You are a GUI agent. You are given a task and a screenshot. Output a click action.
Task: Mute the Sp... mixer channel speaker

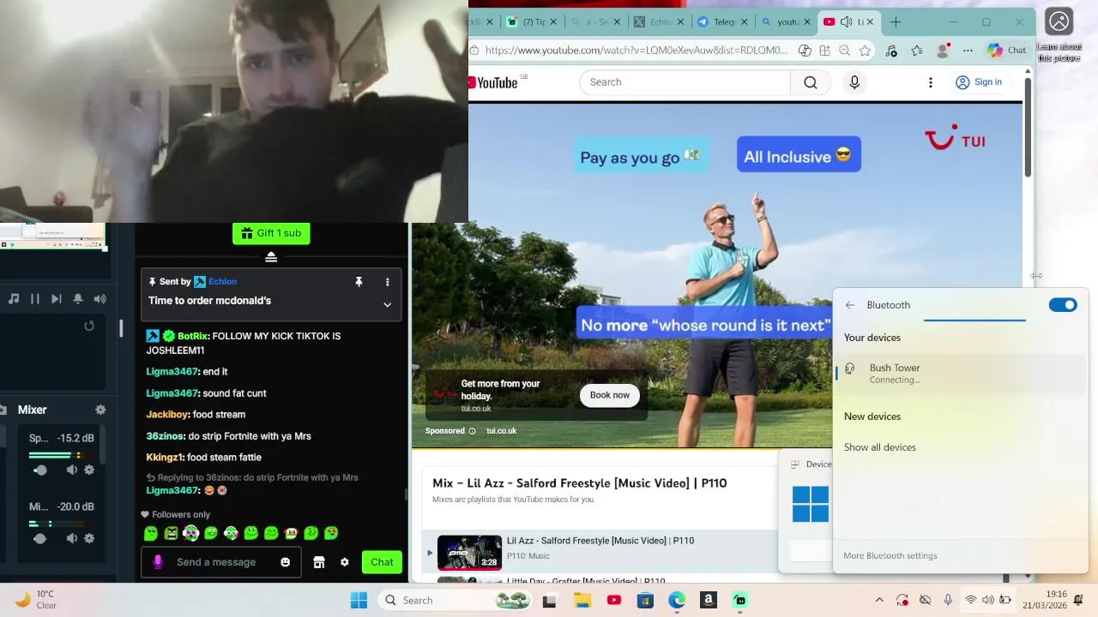72,470
